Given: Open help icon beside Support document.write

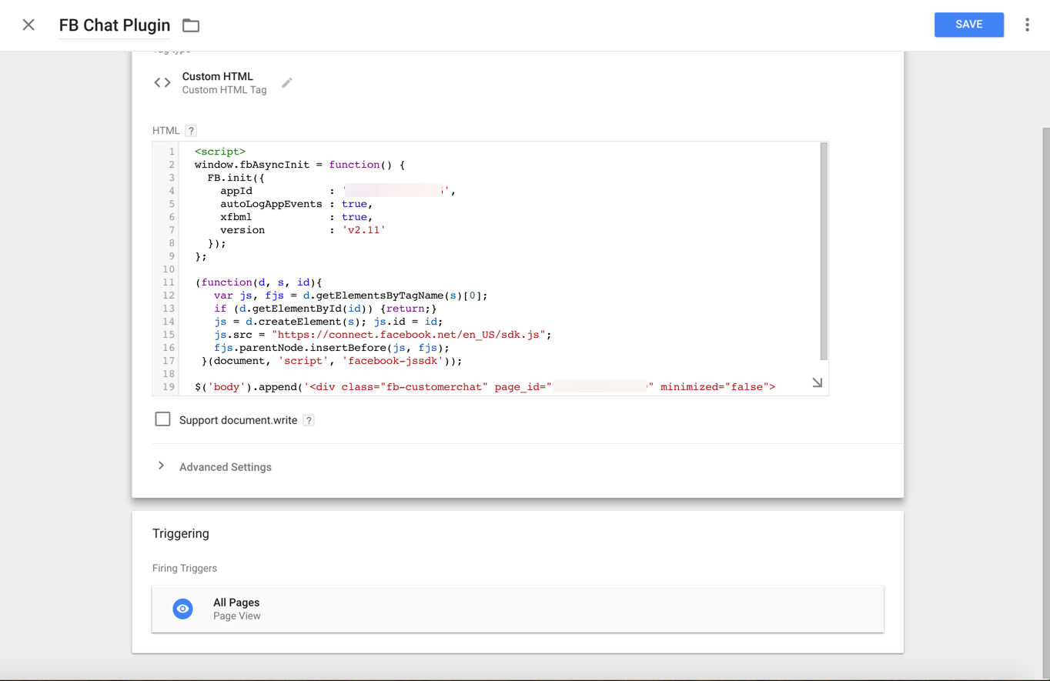Looking at the screenshot, I should (x=309, y=420).
